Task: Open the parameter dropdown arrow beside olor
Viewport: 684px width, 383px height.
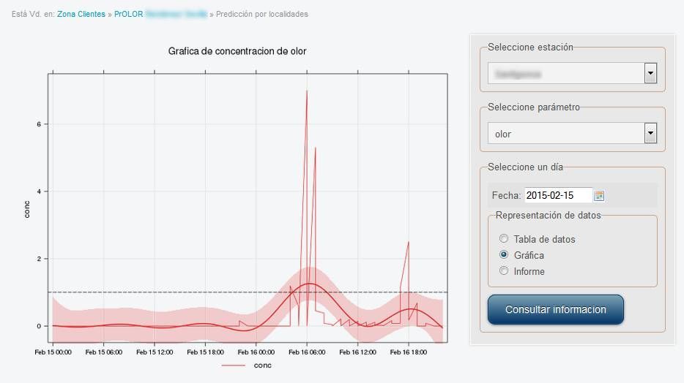Action: point(650,133)
